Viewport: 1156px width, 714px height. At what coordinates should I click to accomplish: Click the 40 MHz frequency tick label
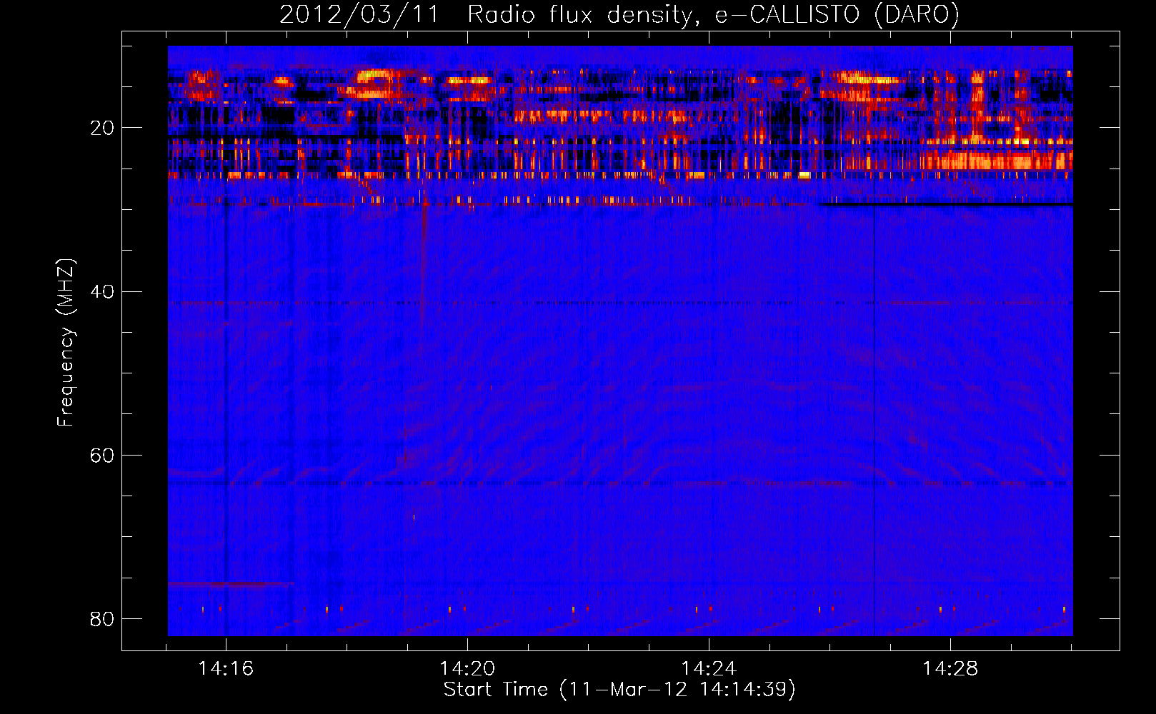[x=102, y=291]
